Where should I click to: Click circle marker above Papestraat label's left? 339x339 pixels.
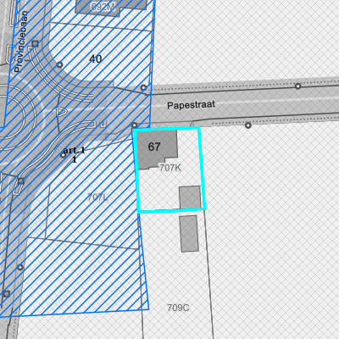(143, 87)
